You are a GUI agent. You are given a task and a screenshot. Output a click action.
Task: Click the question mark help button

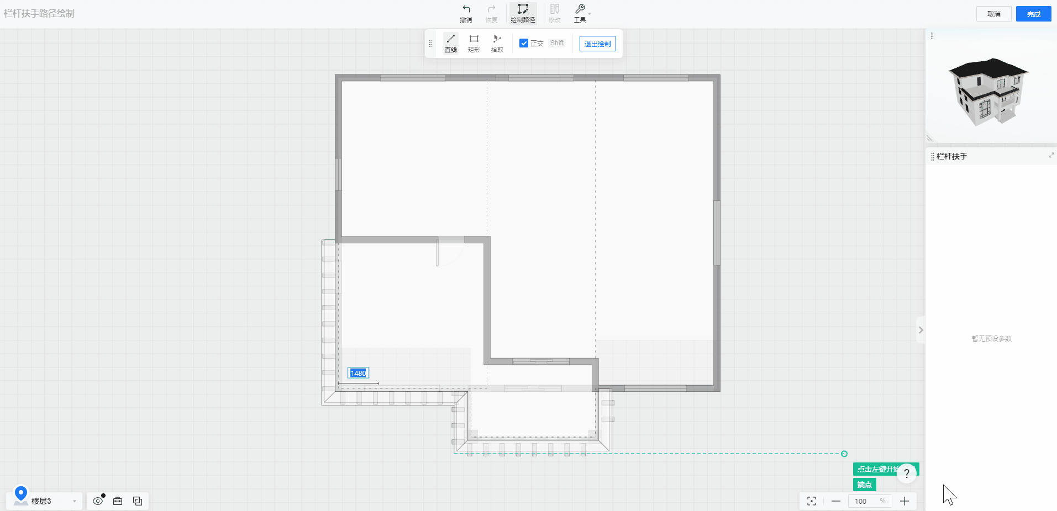click(907, 473)
